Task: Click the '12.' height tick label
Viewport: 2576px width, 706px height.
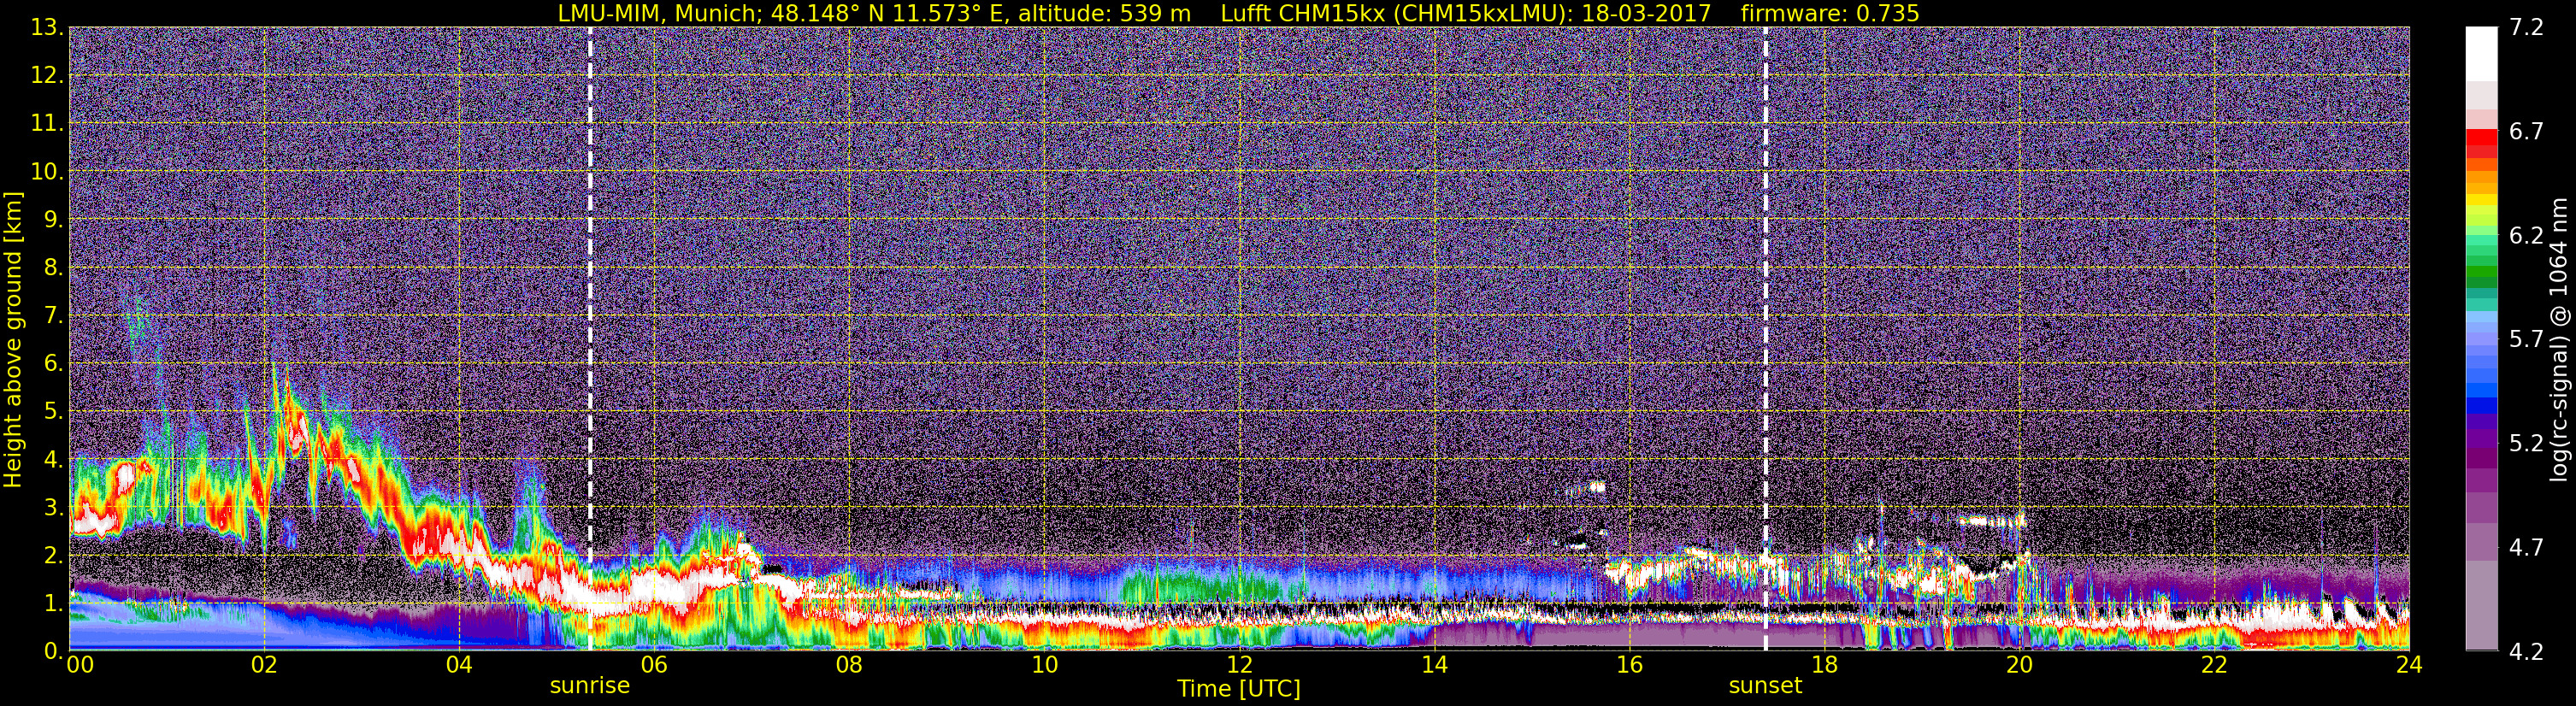Action: coord(47,76)
